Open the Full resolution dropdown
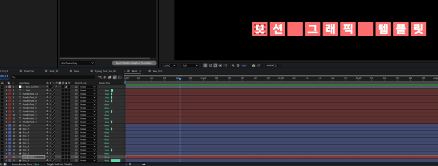438x166 pixels. (190, 65)
